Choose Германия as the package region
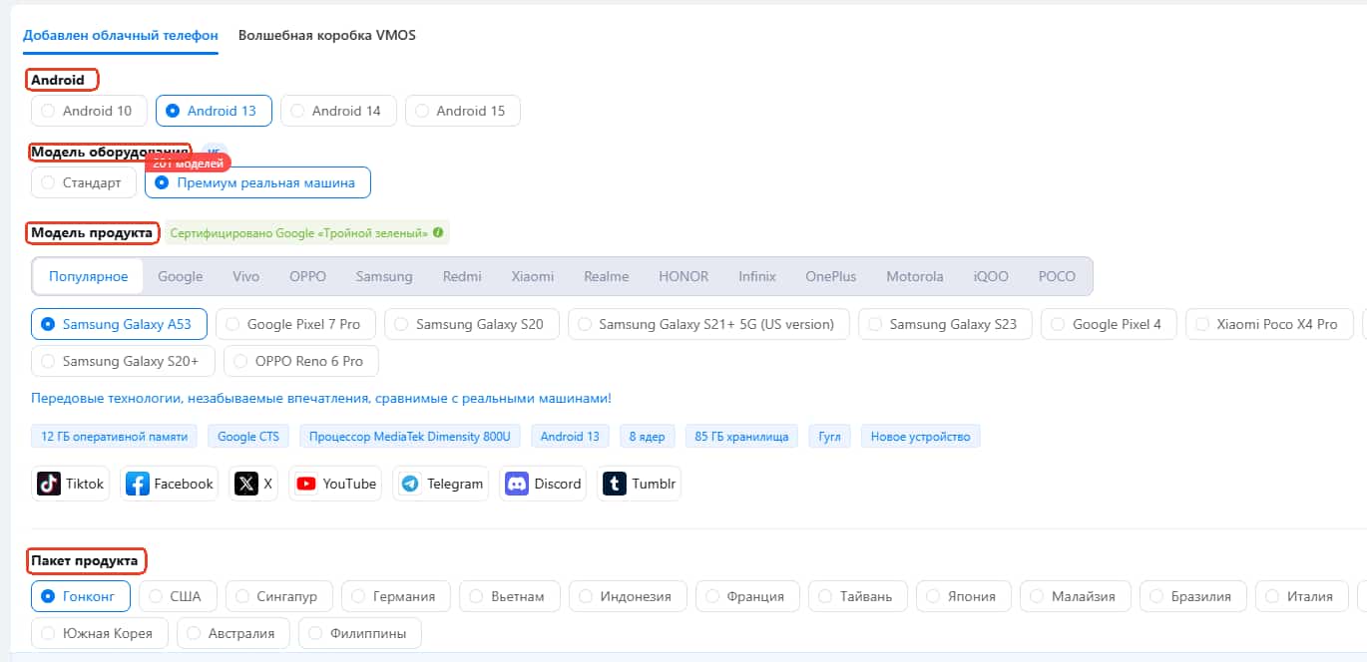 [x=395, y=596]
